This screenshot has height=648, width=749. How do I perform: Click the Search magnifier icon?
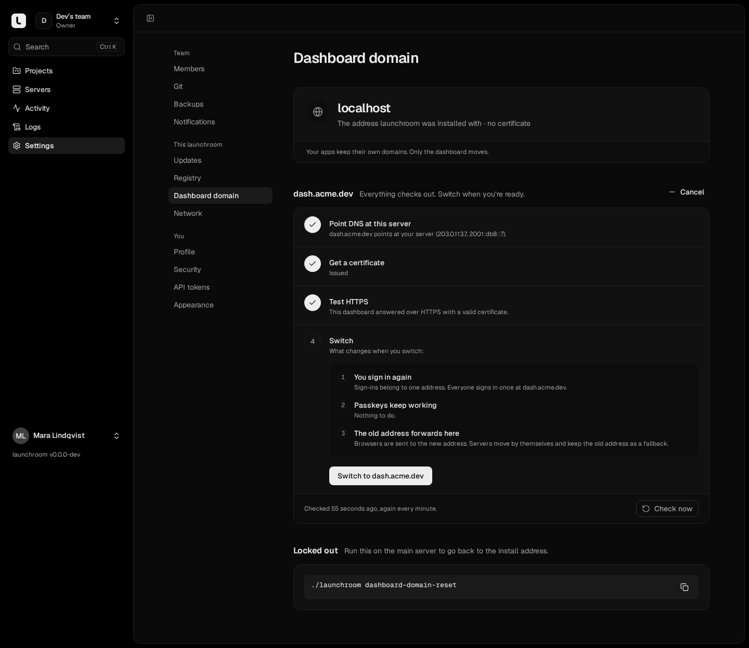tap(17, 47)
